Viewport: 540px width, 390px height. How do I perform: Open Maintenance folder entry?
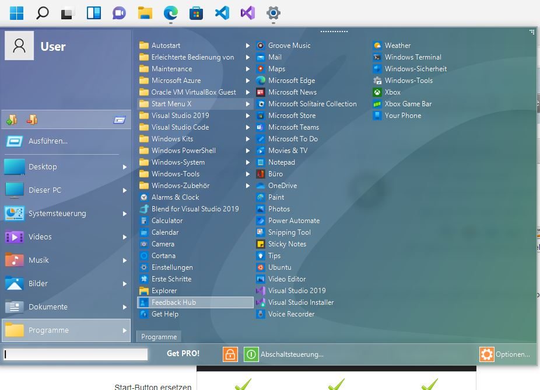point(195,69)
